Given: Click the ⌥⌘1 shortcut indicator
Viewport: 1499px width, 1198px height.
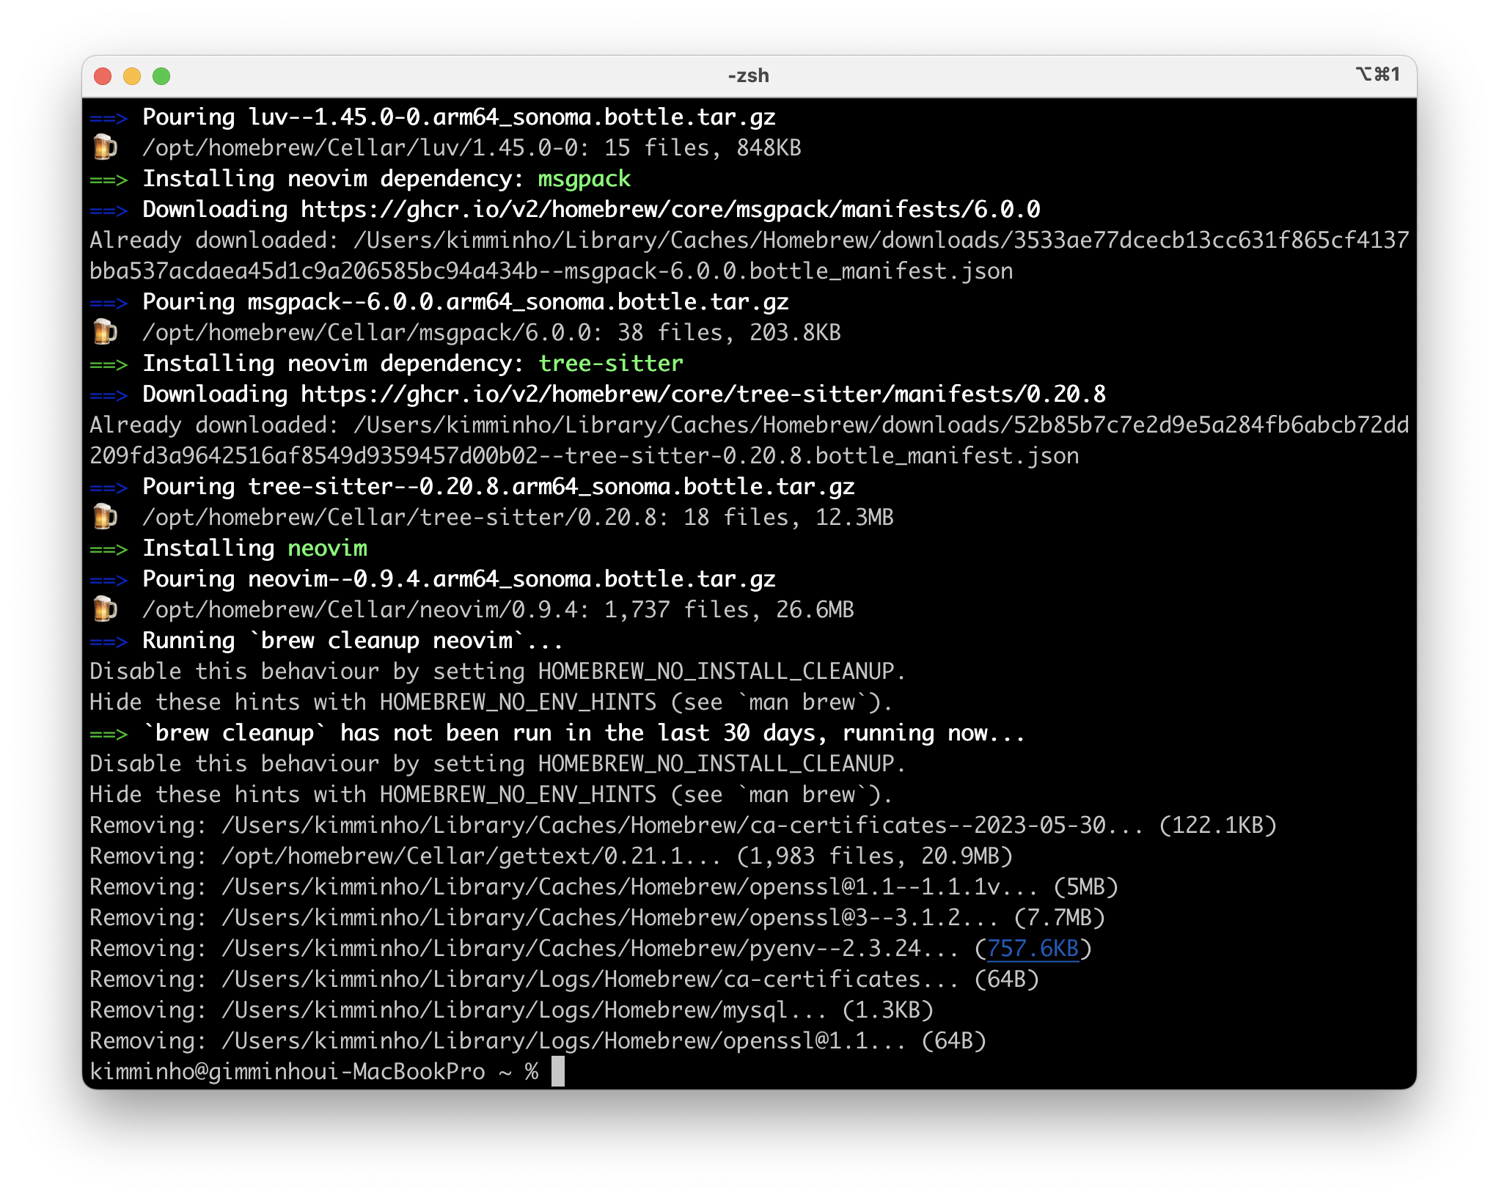Looking at the screenshot, I should (1378, 74).
